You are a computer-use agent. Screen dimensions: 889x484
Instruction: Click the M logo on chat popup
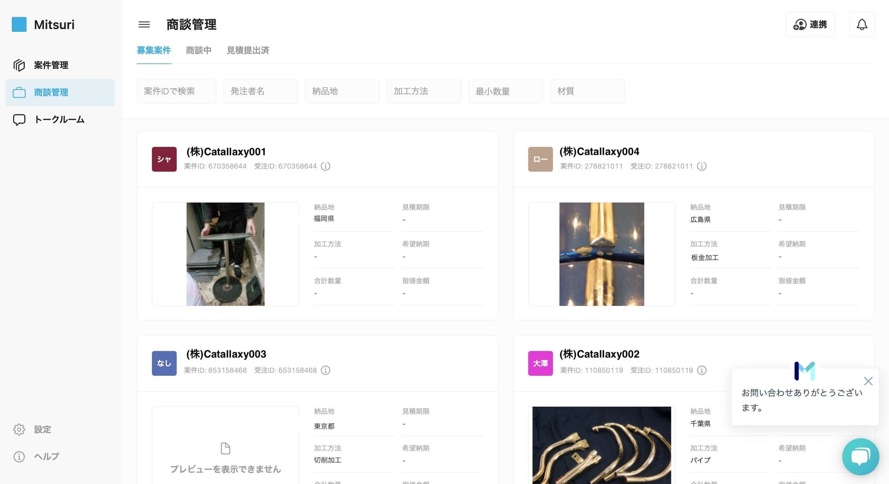coord(805,371)
